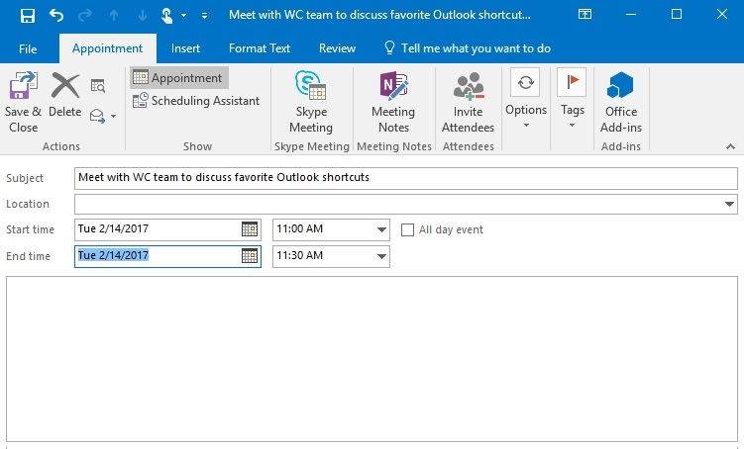Switch to the Insert tab
The width and height of the screenshot is (744, 449).
(185, 48)
